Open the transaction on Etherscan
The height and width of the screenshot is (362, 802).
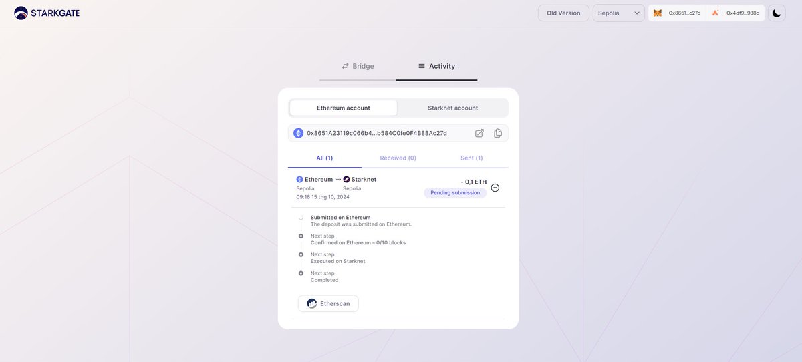click(x=328, y=303)
